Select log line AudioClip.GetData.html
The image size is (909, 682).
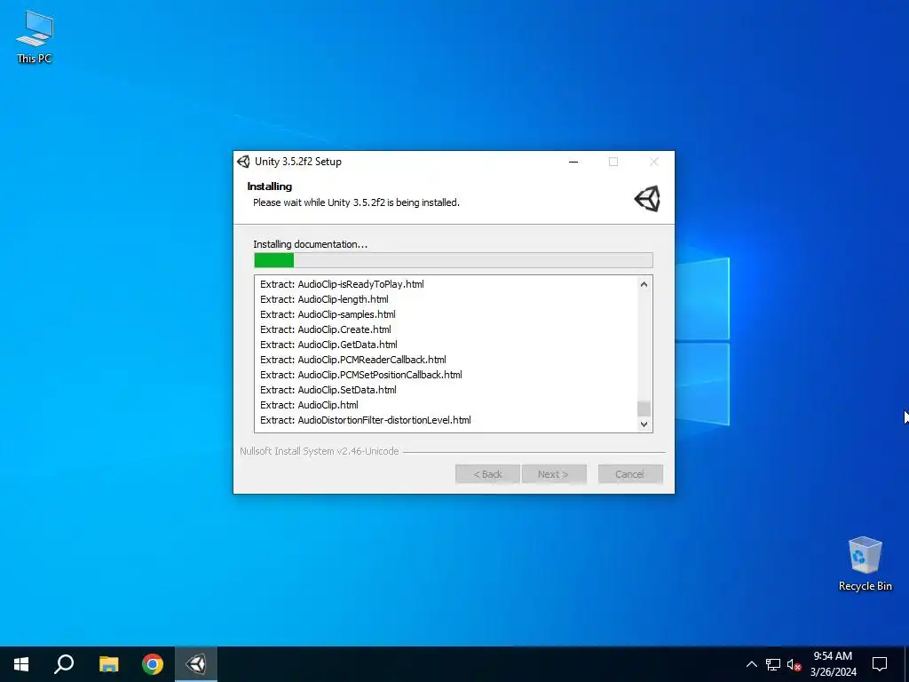[328, 345]
